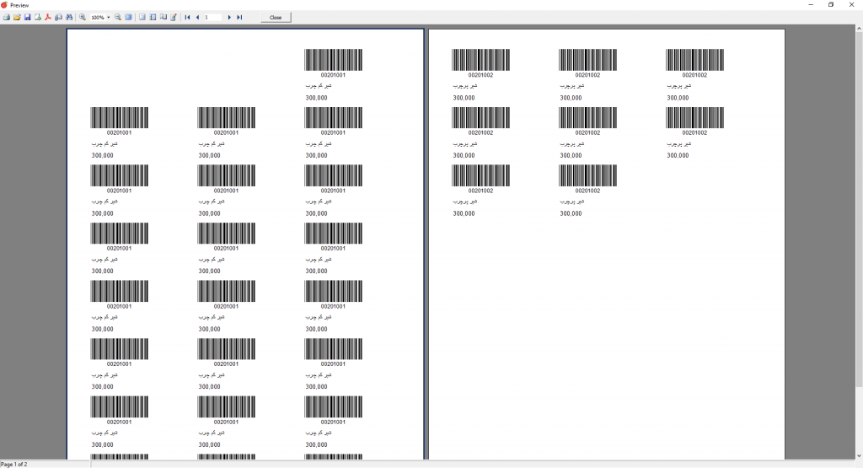Go to the next page
Viewport: 863px width, 468px height.
click(229, 17)
